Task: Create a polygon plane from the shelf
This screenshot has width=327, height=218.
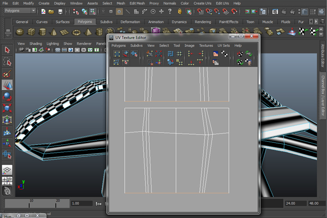Action: 64,32
